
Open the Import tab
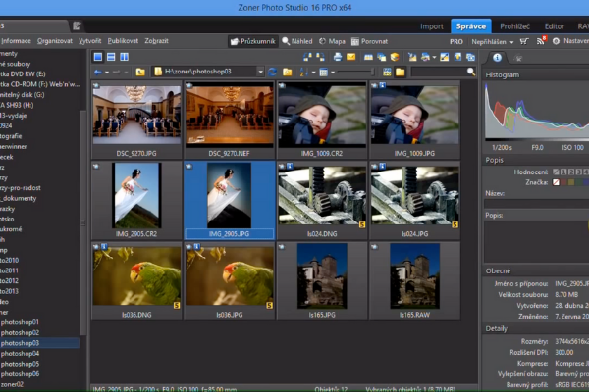click(431, 26)
